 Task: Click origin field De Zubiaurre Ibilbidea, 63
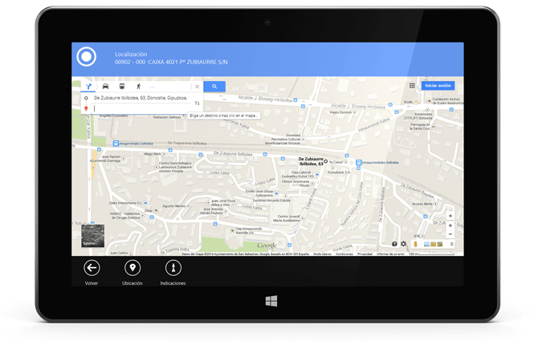(141, 98)
